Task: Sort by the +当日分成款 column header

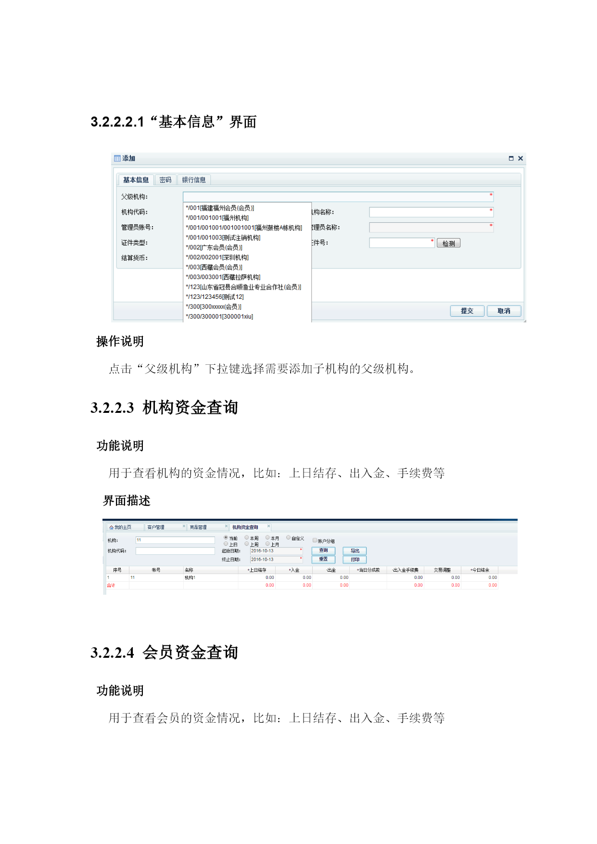Action: [368, 570]
